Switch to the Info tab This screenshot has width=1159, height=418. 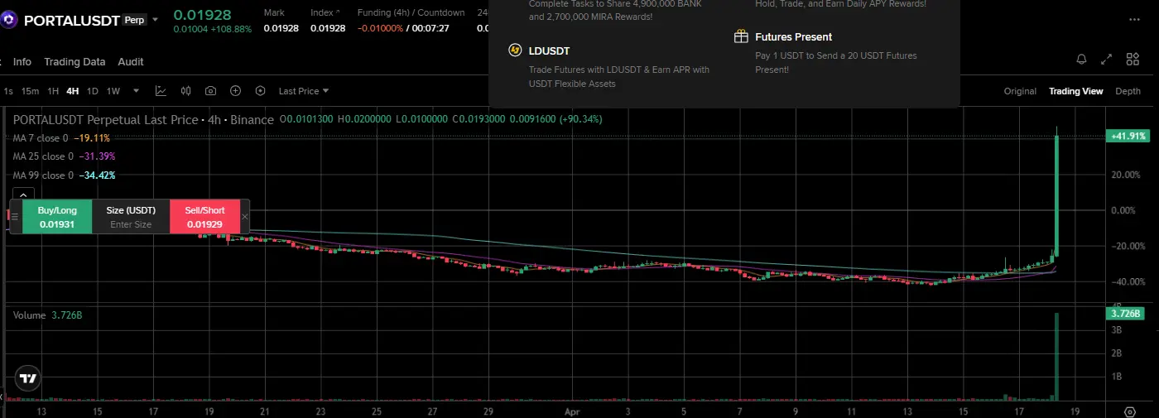22,61
